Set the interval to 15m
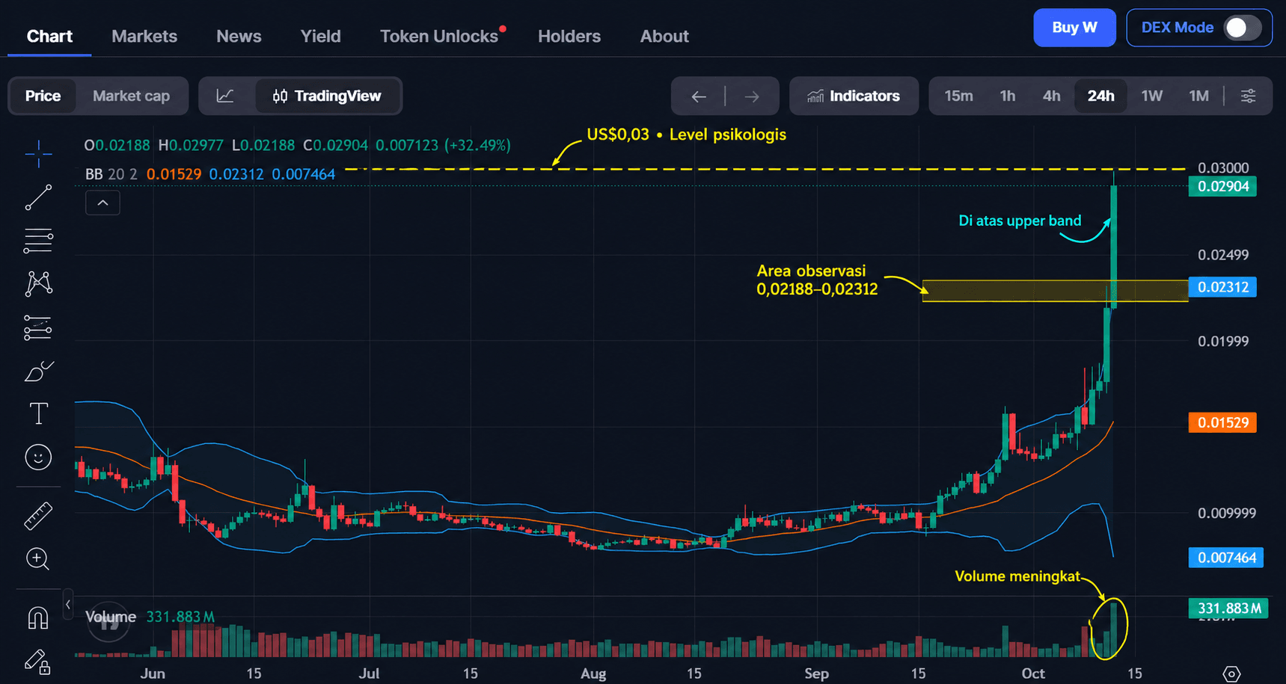 click(958, 96)
